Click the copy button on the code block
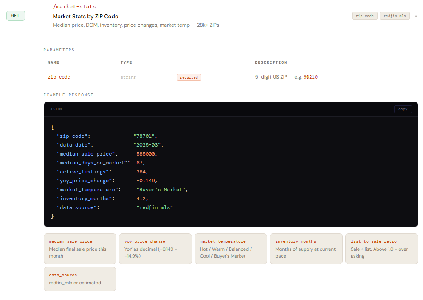Image resolution: width=423 pixels, height=300 pixels. point(403,109)
